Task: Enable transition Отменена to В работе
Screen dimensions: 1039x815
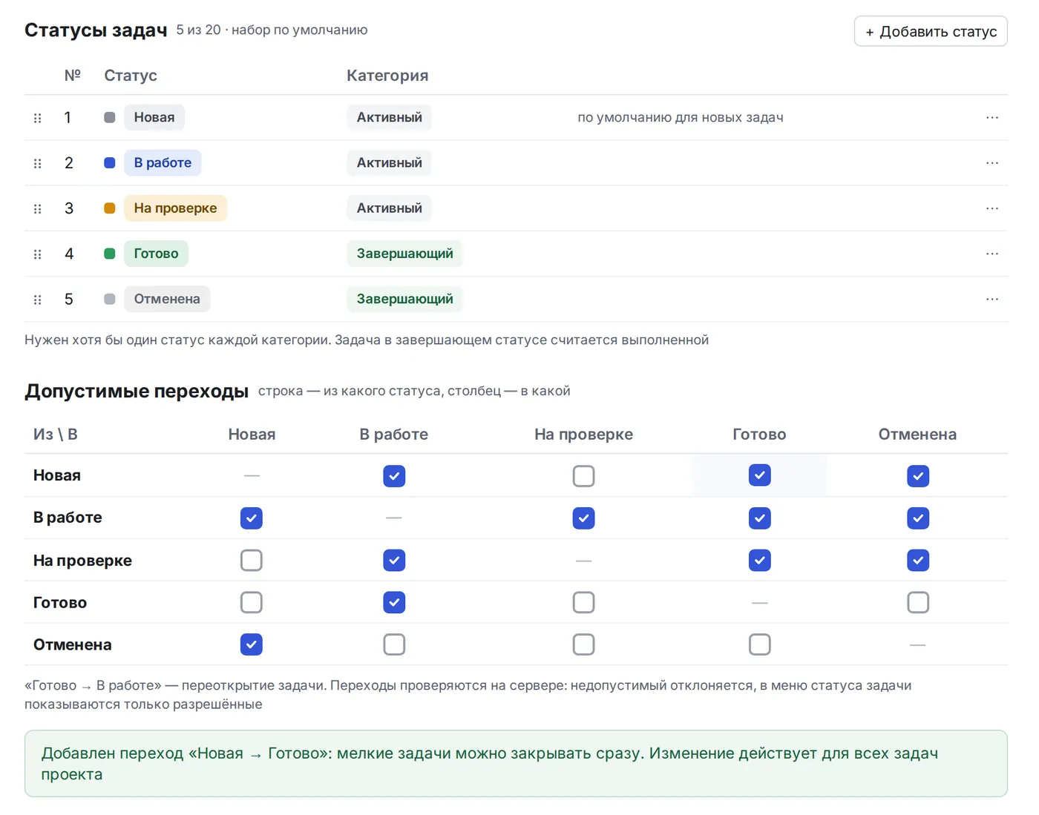Action: [394, 644]
